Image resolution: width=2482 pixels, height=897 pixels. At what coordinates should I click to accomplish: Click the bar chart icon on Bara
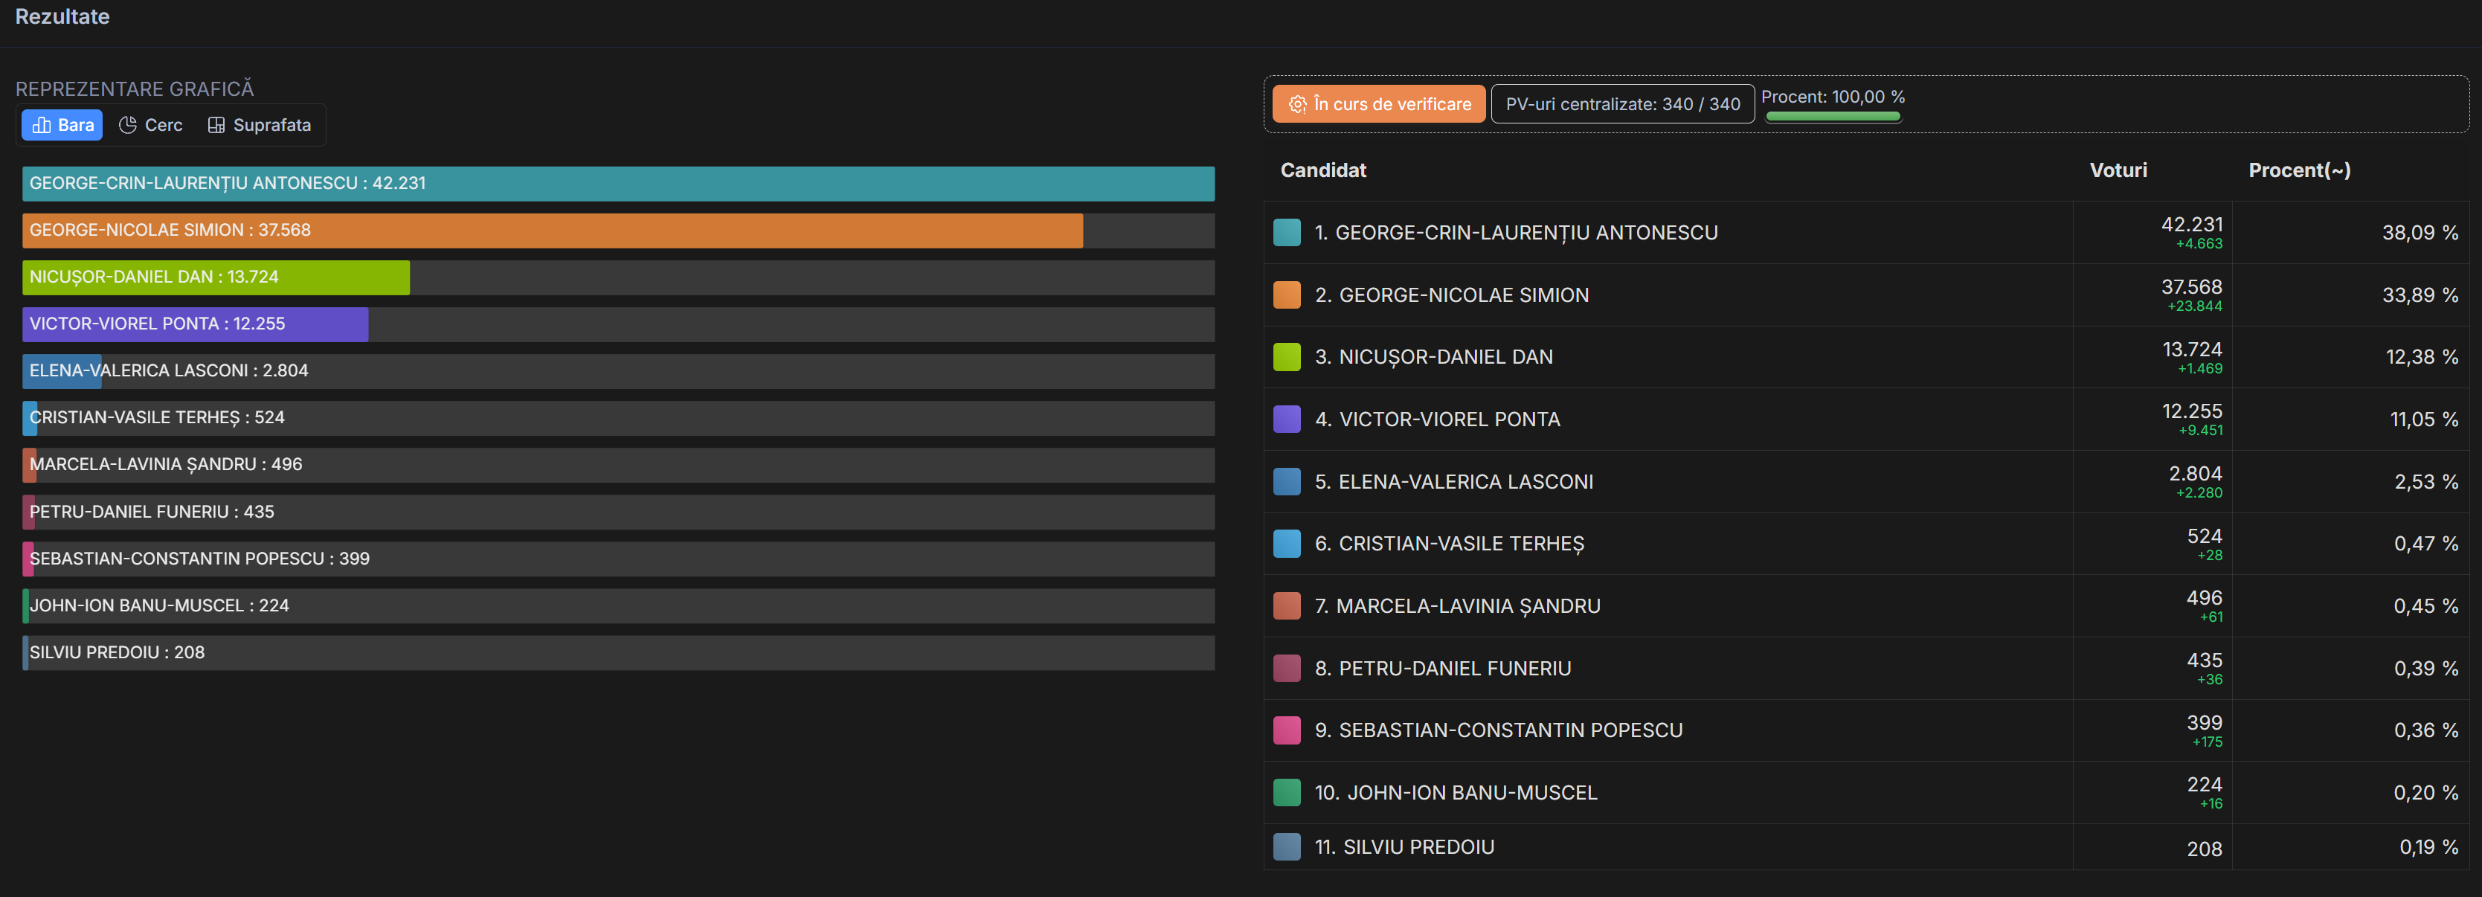click(42, 125)
